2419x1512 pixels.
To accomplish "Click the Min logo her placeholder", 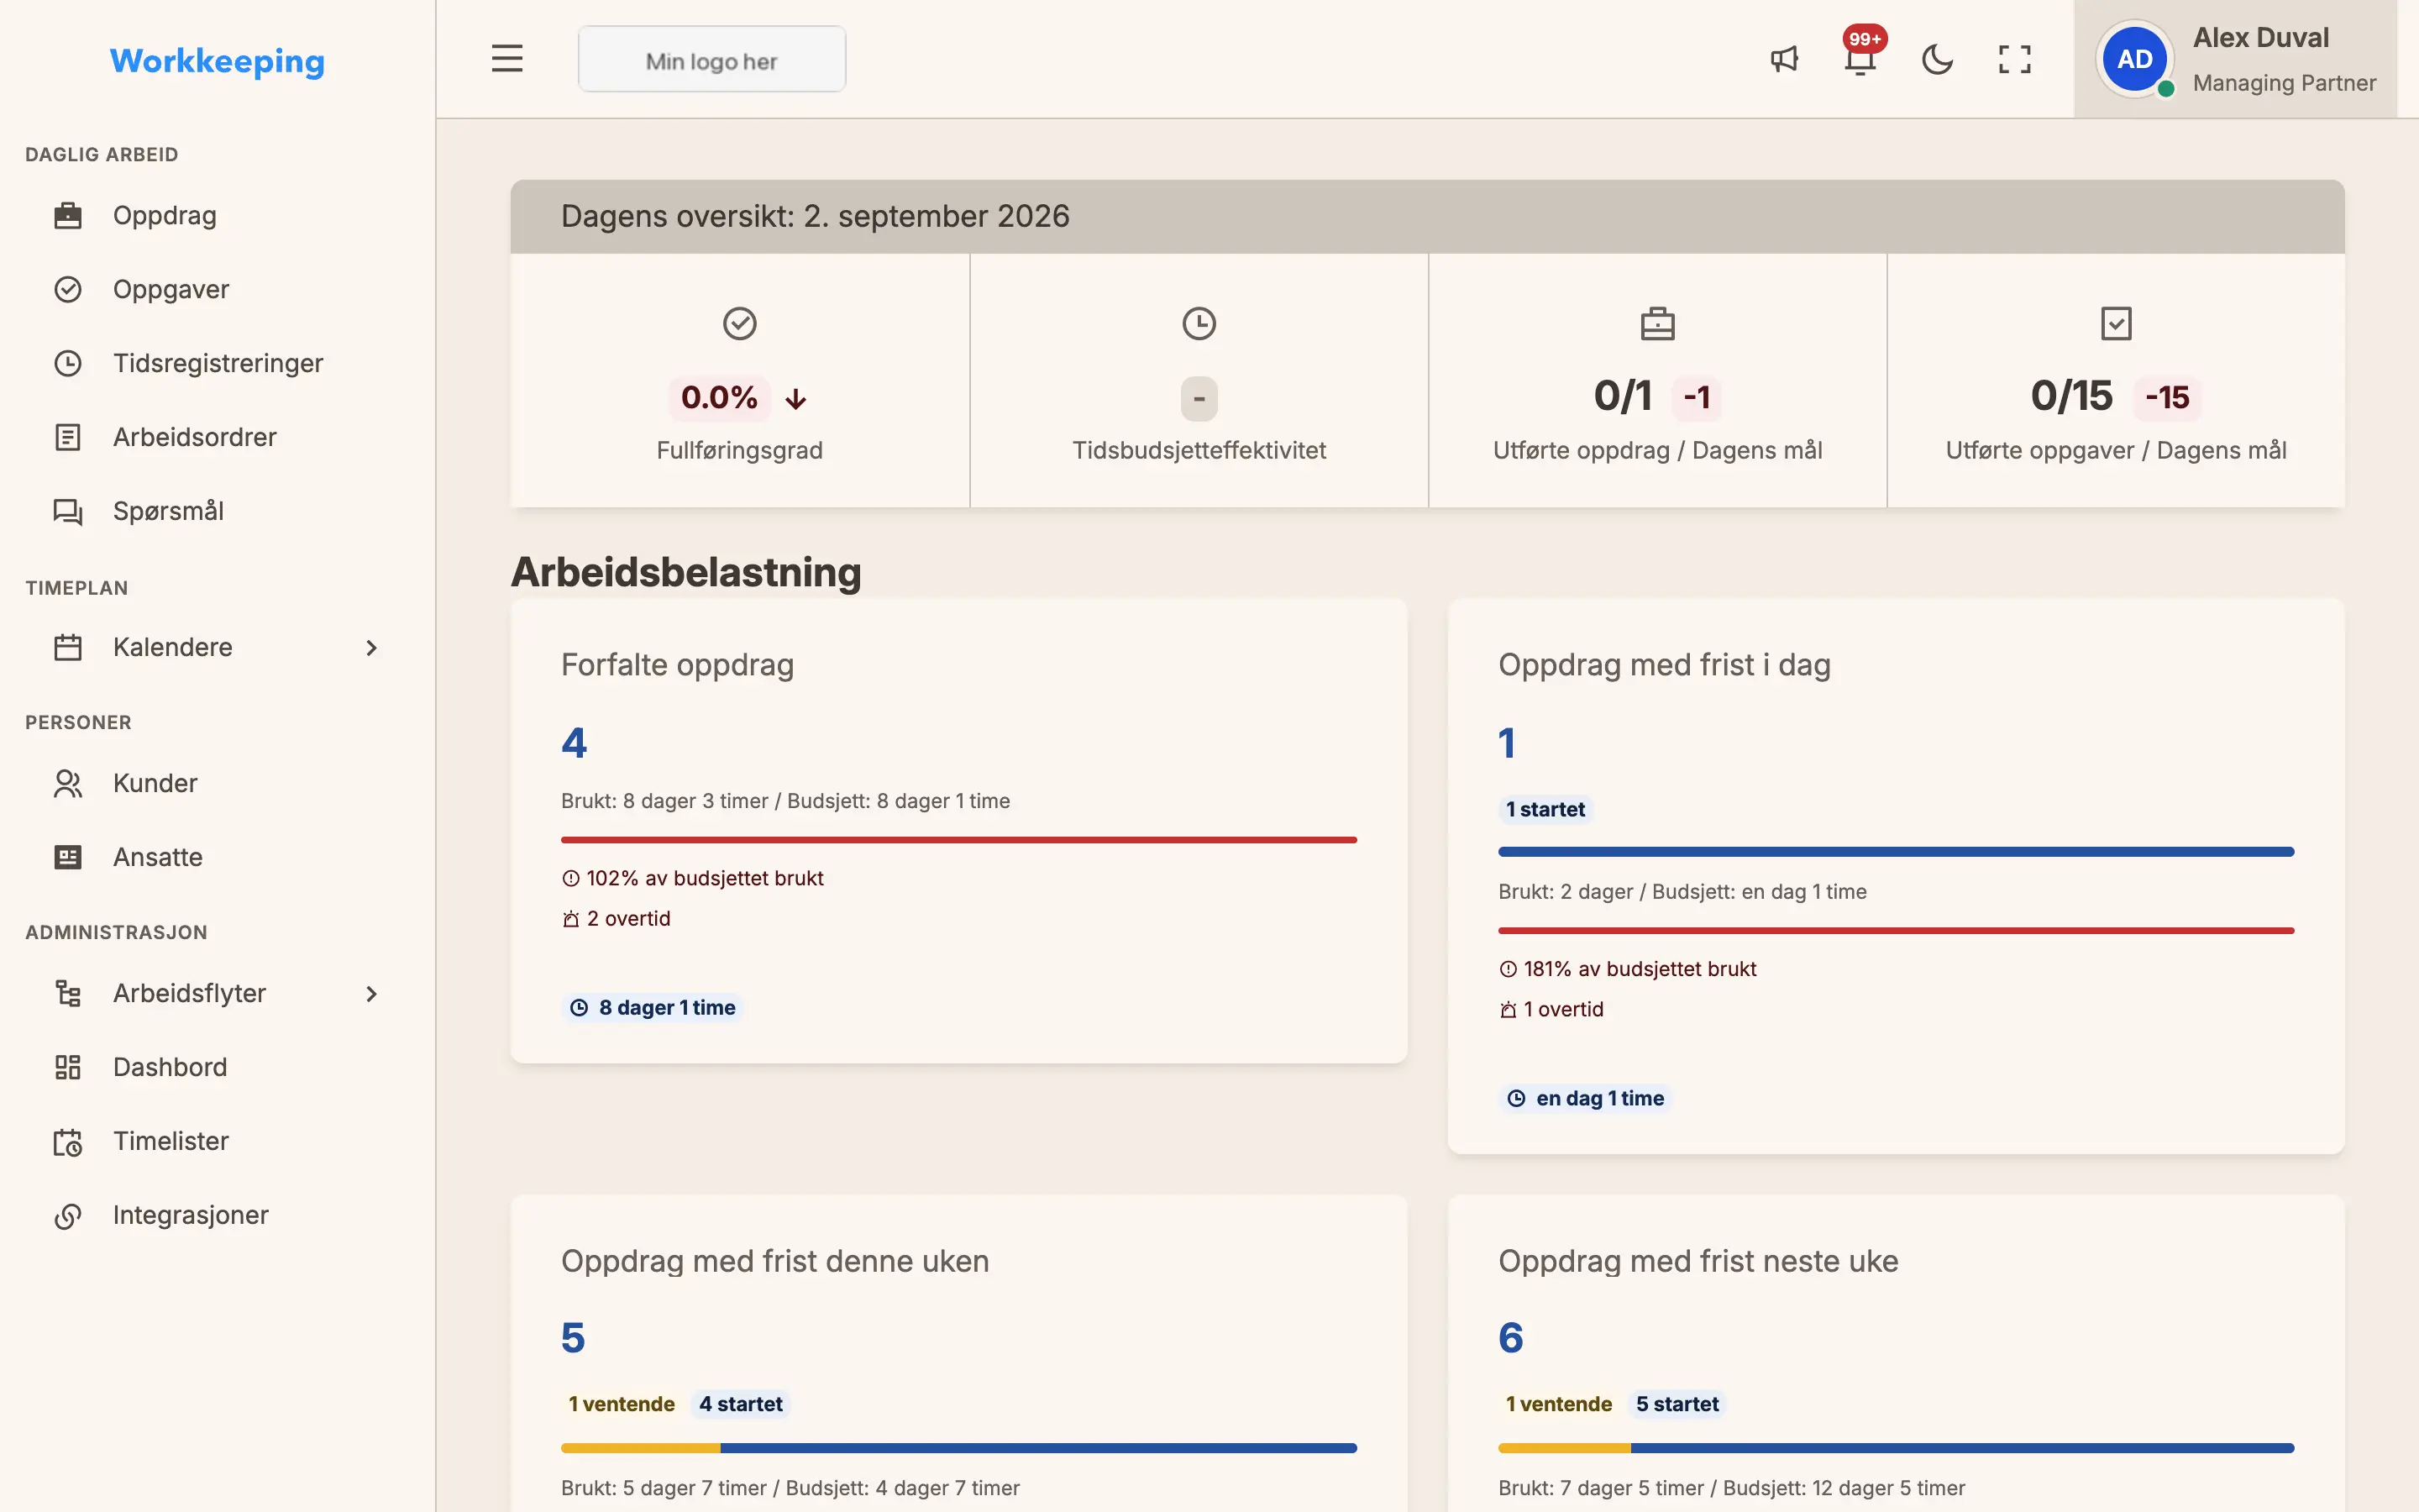I will pyautogui.click(x=711, y=60).
